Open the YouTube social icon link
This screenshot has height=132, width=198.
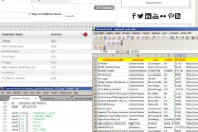point(155,16)
